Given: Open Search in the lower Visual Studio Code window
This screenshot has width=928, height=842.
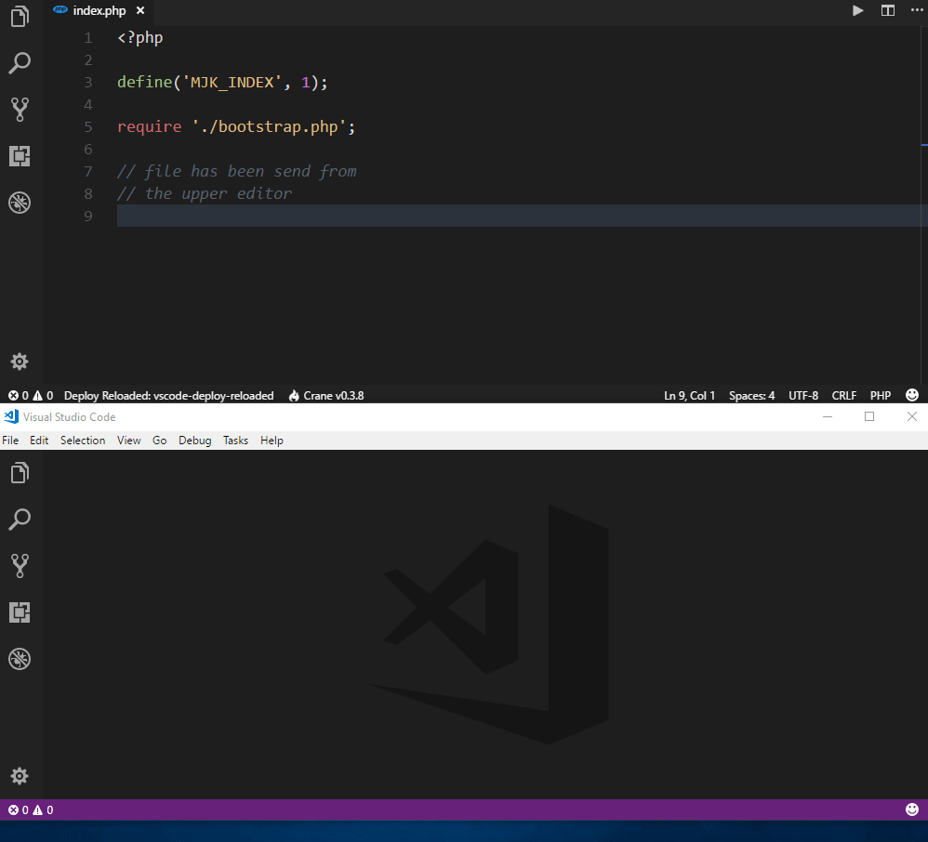Looking at the screenshot, I should click(x=20, y=519).
